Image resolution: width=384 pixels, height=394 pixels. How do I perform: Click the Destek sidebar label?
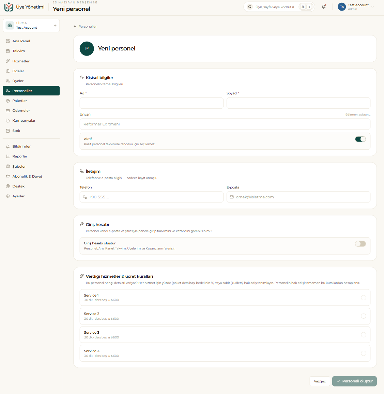click(19, 186)
